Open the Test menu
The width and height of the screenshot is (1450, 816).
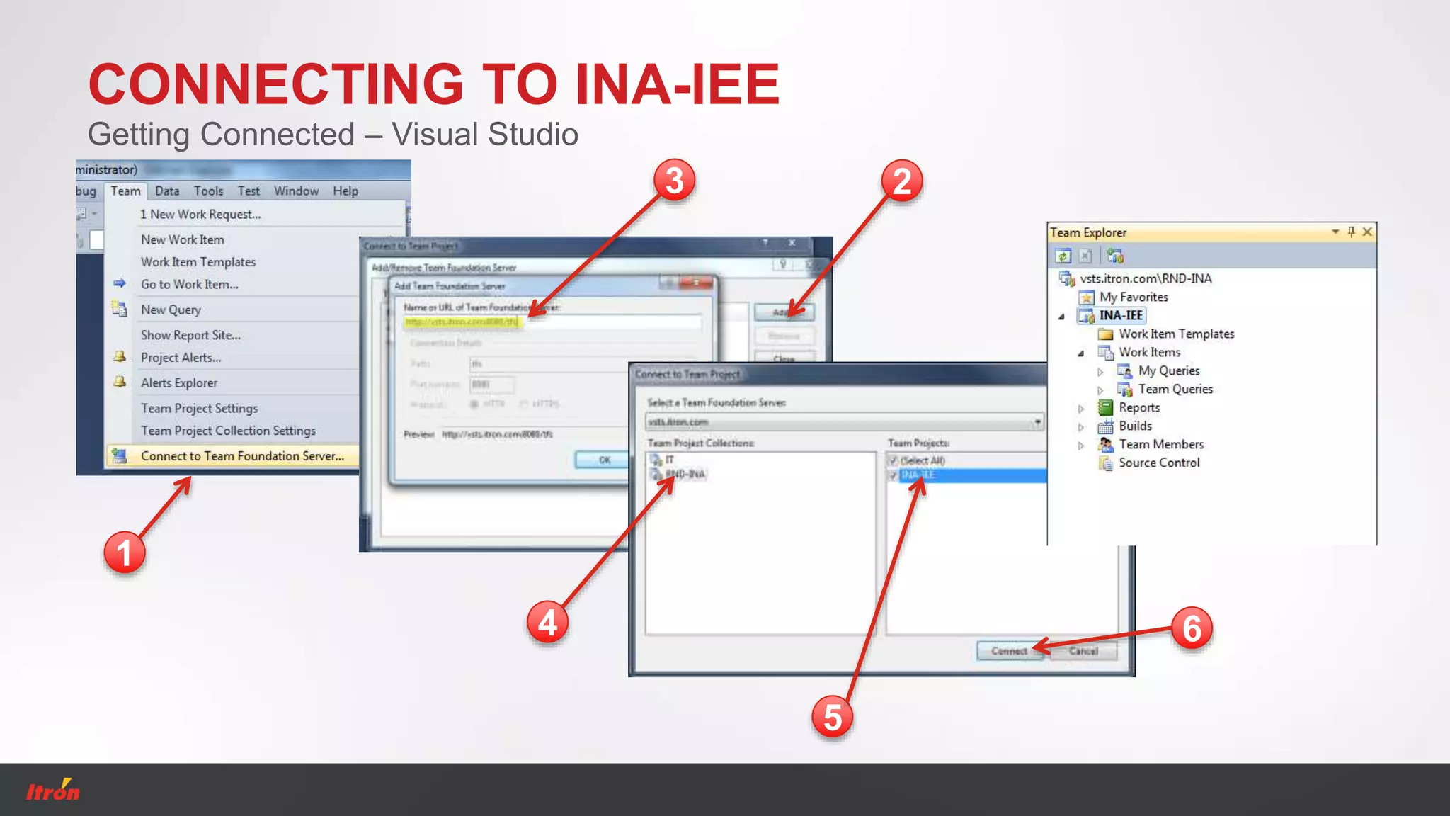[x=249, y=191]
